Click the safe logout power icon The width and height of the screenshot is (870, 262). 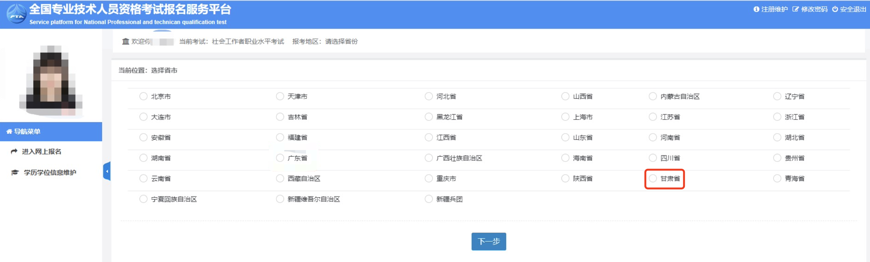[835, 9]
